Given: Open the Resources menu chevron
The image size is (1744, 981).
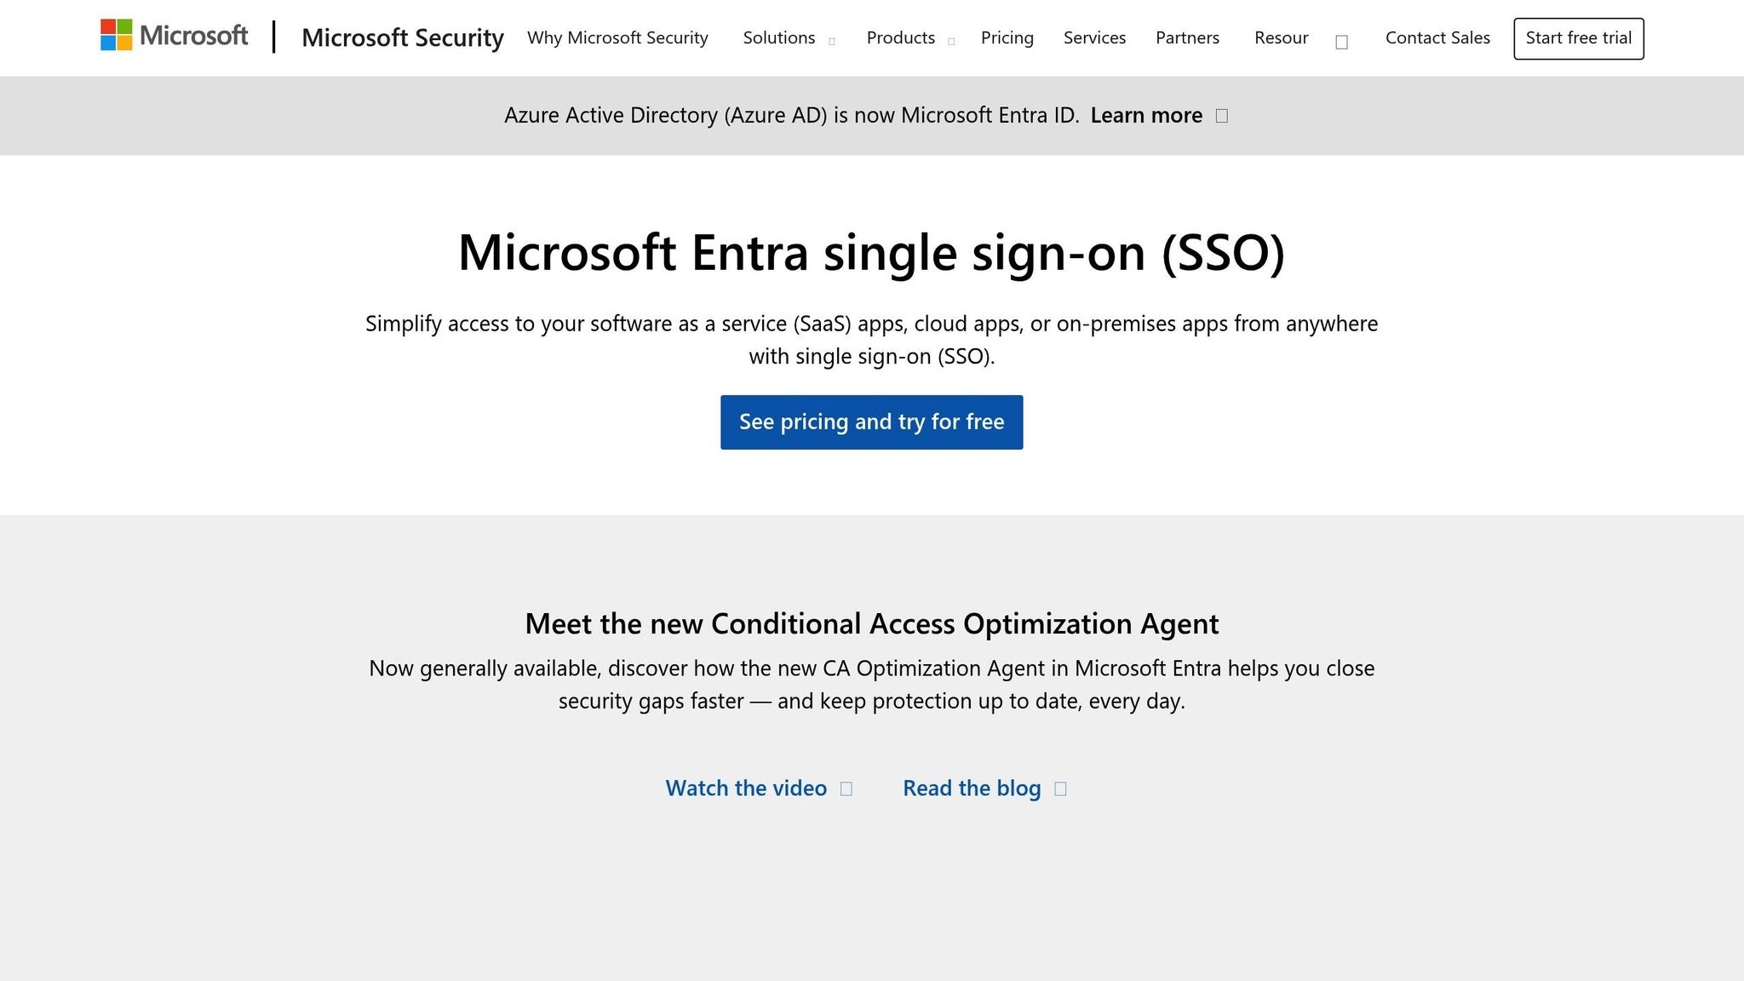Looking at the screenshot, I should click(x=1341, y=42).
